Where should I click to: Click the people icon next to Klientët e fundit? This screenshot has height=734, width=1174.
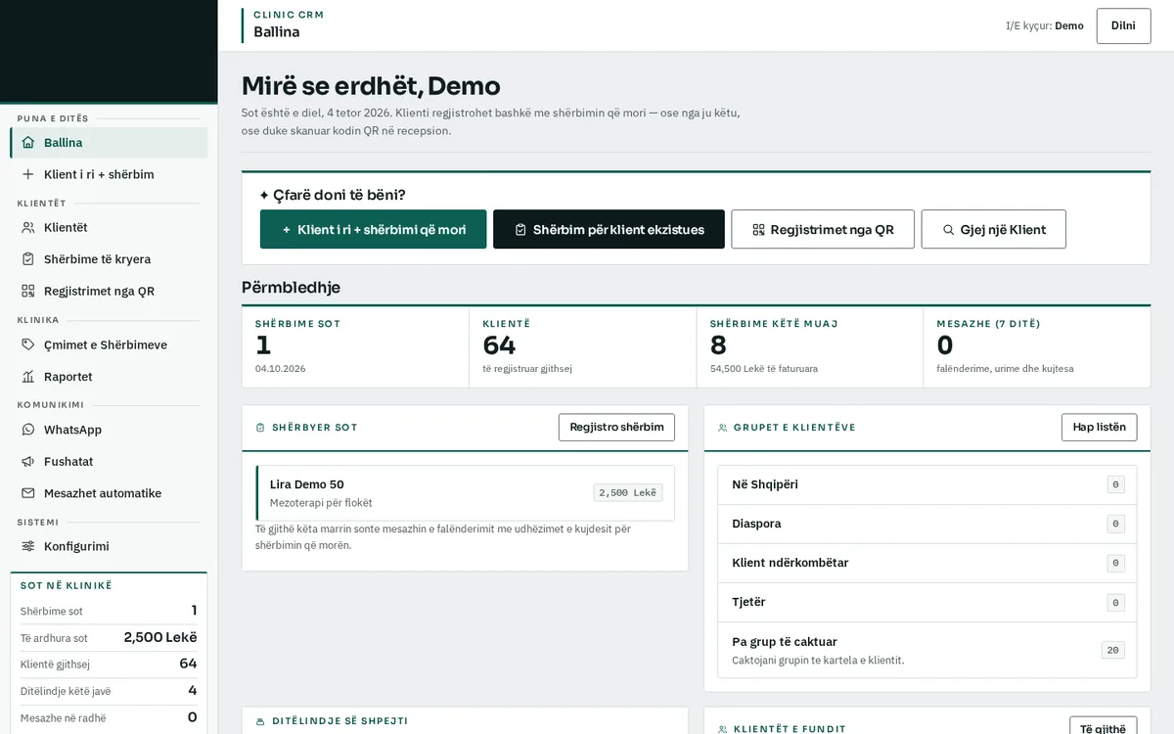click(722, 729)
